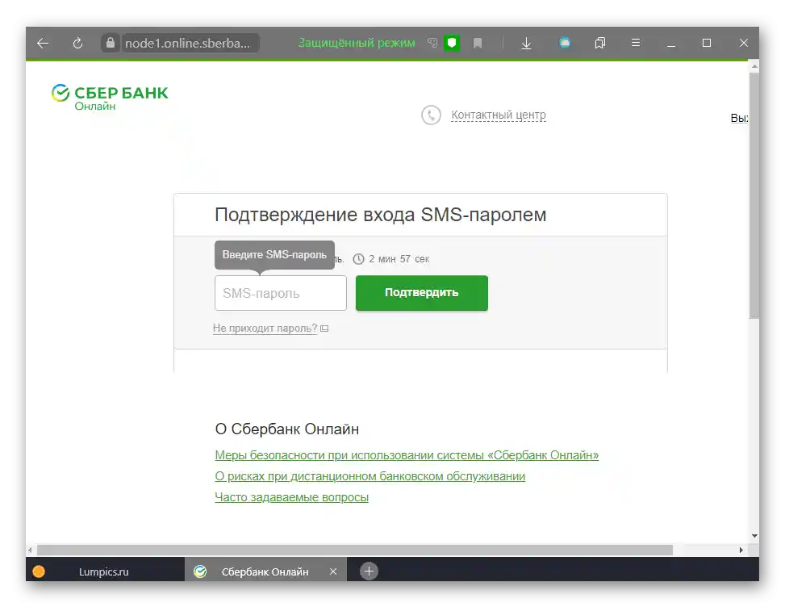The height and width of the screenshot is (607, 785).
Task: Click the vertical scrollbar down arrow
Action: pos(754,536)
